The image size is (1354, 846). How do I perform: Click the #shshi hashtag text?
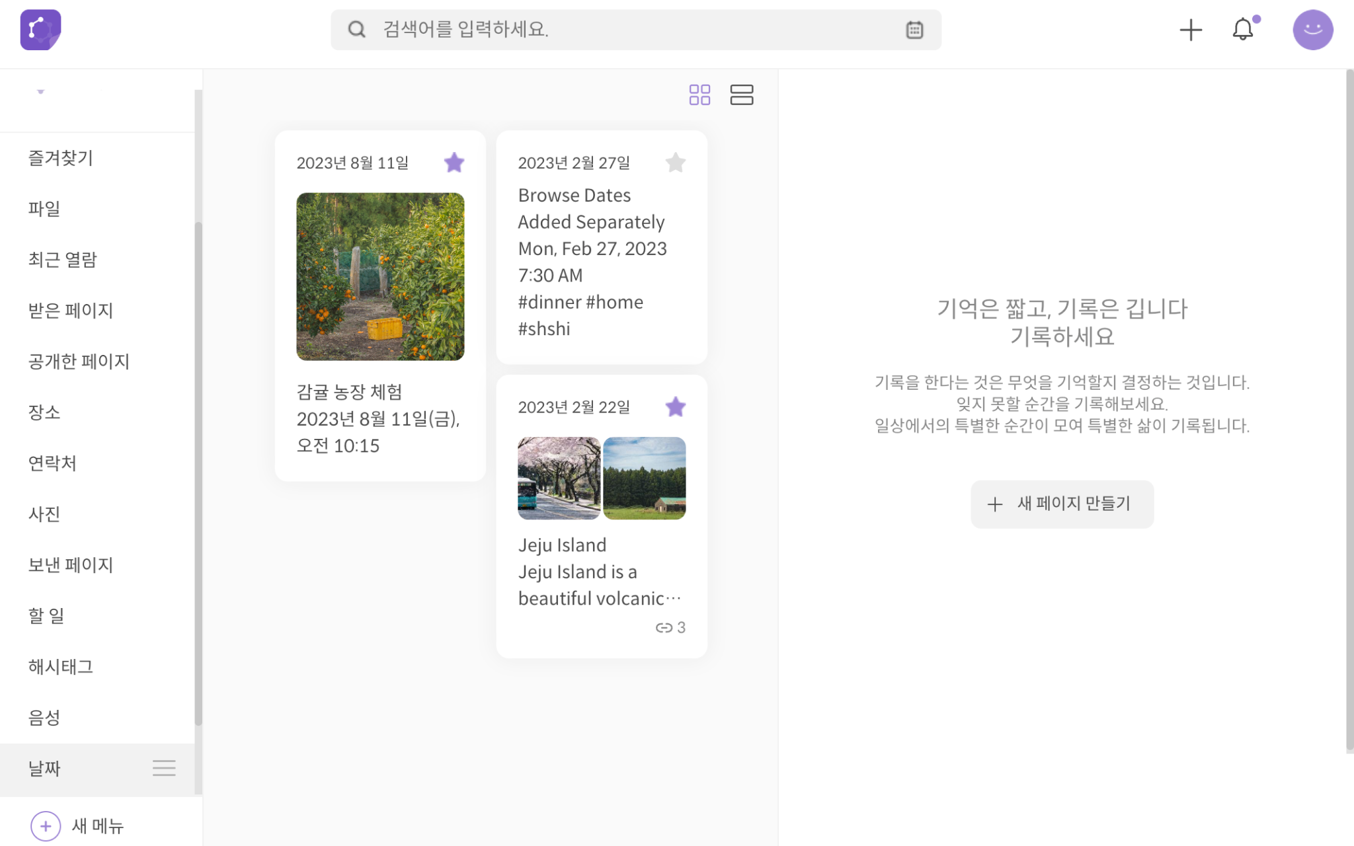[544, 329]
